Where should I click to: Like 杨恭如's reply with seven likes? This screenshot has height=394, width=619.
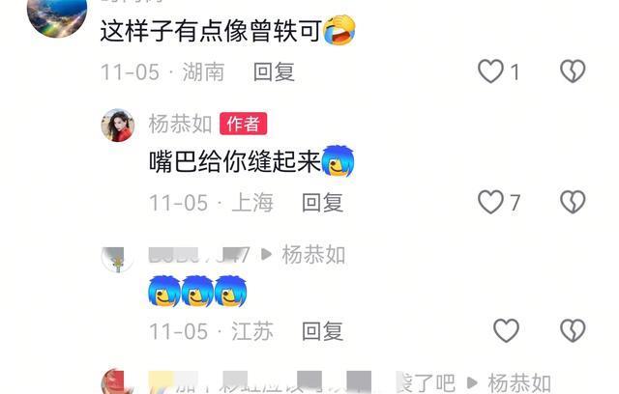490,202
